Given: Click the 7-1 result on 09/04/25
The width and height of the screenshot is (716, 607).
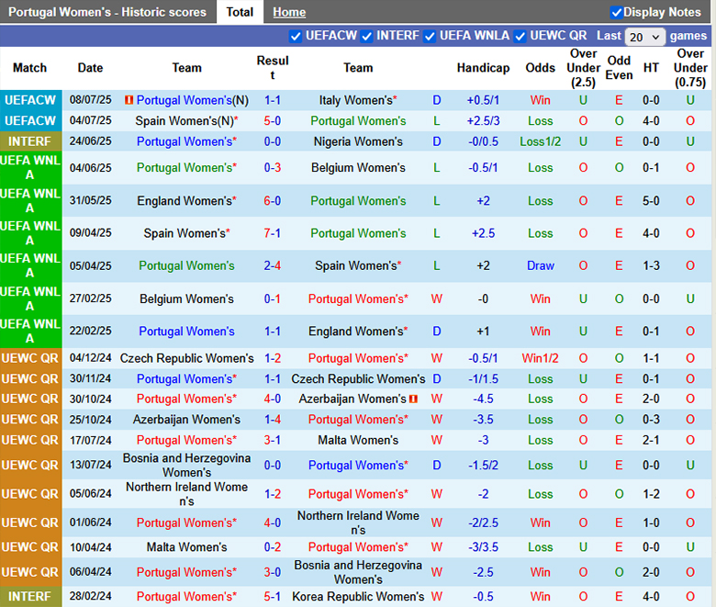Looking at the screenshot, I should click(272, 233).
